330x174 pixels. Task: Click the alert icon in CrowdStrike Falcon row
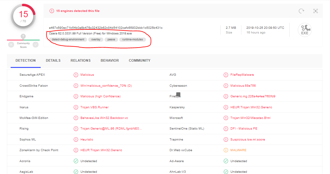pos(76,86)
